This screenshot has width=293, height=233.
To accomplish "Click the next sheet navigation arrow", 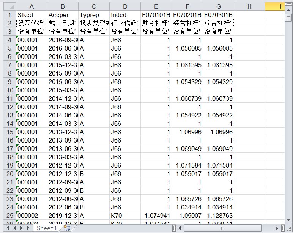I will point(22,228).
